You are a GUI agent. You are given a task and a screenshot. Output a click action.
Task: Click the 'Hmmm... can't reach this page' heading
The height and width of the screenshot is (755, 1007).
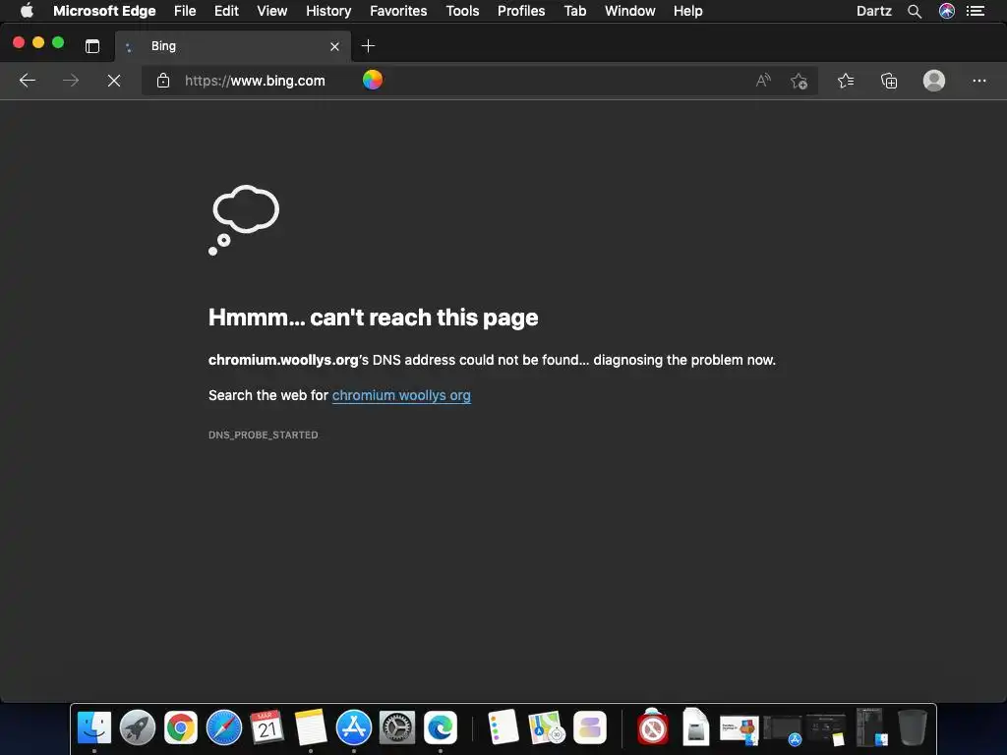(373, 318)
